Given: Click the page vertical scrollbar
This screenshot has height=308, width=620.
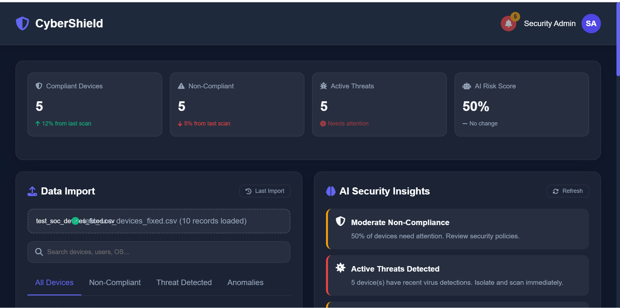Looking at the screenshot, I should (618, 39).
